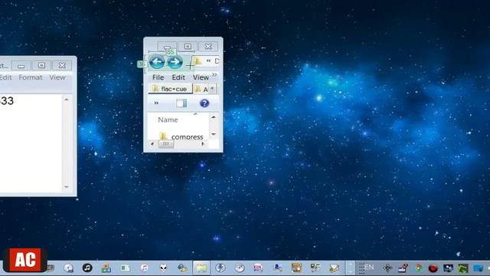Viewport: 490px width, 276px height.
Task: Click the taskbar toolbar scroll arrows
Action: click(351, 268)
